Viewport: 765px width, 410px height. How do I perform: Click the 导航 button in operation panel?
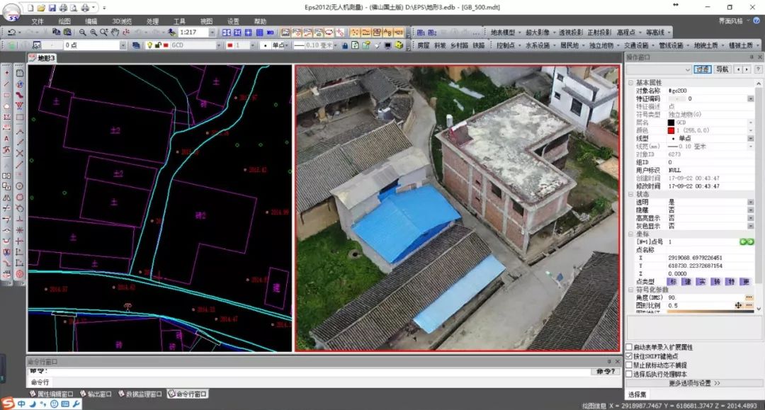722,69
